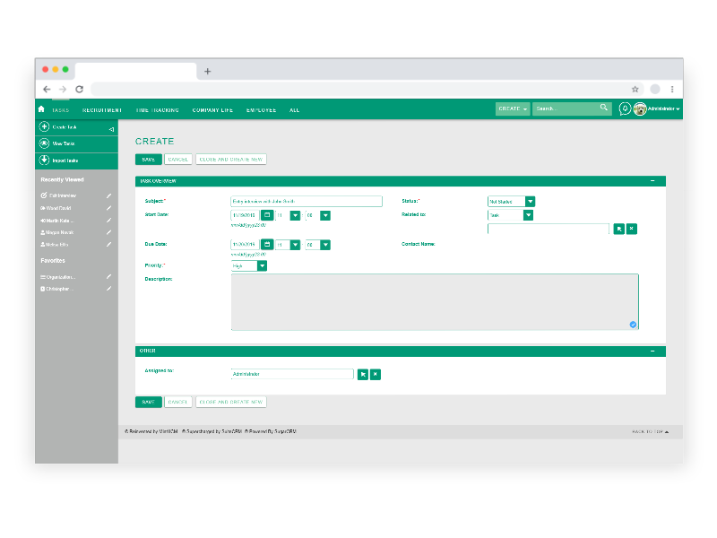
Task: Open a new browser tab
Action: pyautogui.click(x=208, y=72)
